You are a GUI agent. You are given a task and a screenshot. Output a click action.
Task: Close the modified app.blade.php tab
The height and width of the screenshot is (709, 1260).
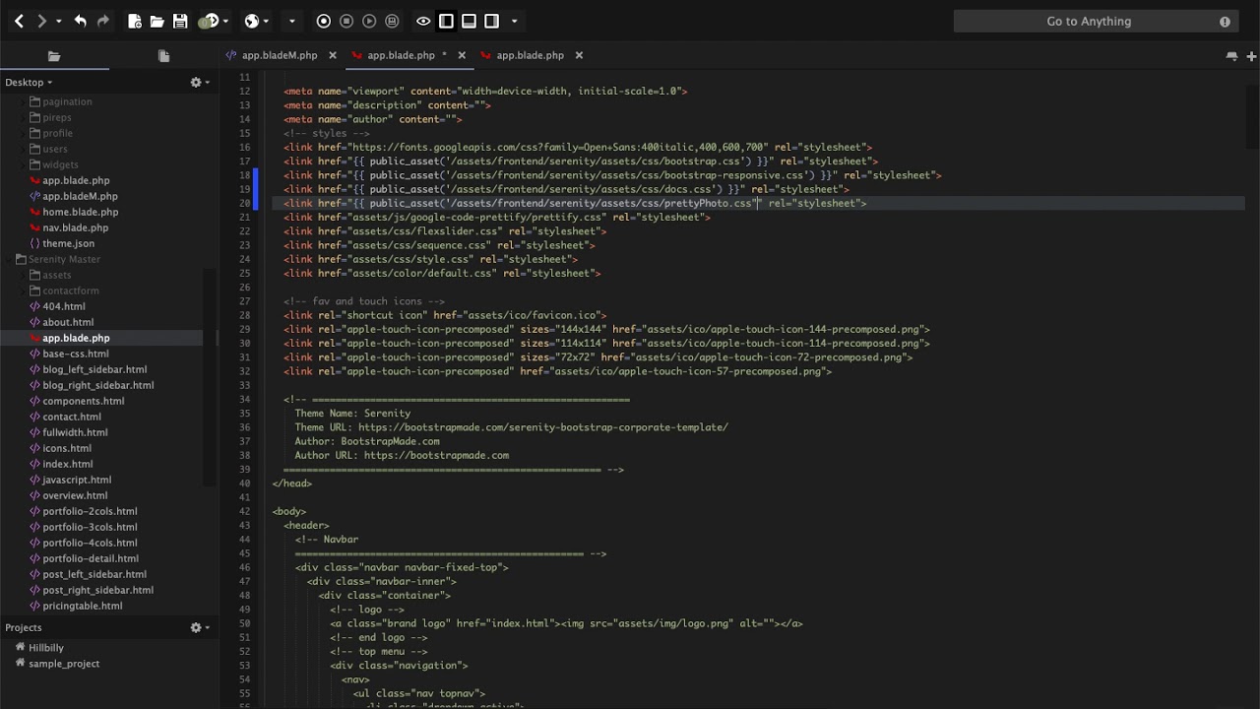[460, 55]
